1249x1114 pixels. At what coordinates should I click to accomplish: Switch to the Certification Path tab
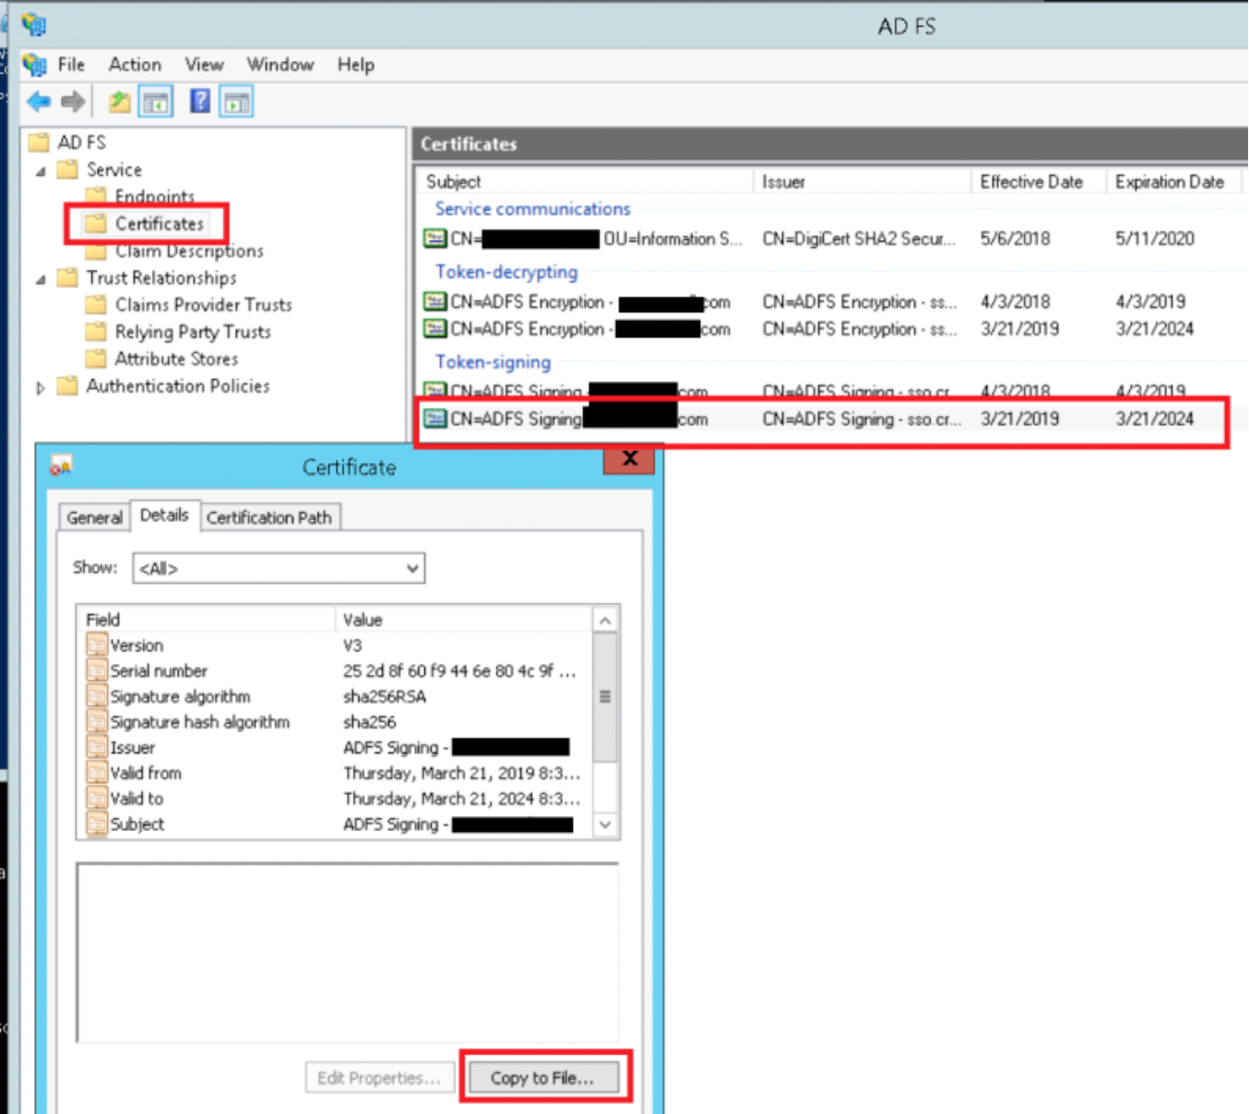click(270, 517)
